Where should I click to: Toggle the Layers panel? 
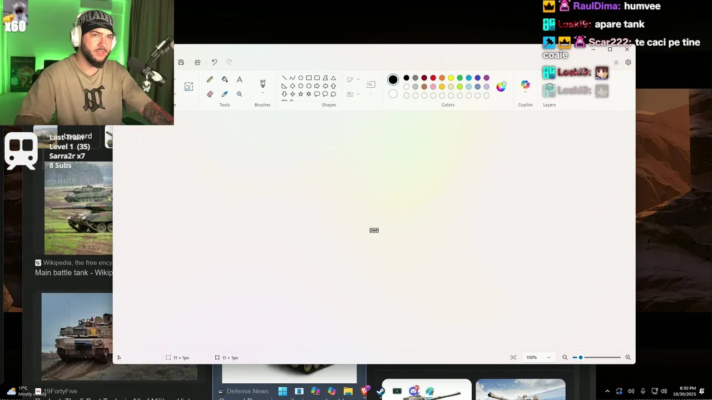[x=550, y=88]
